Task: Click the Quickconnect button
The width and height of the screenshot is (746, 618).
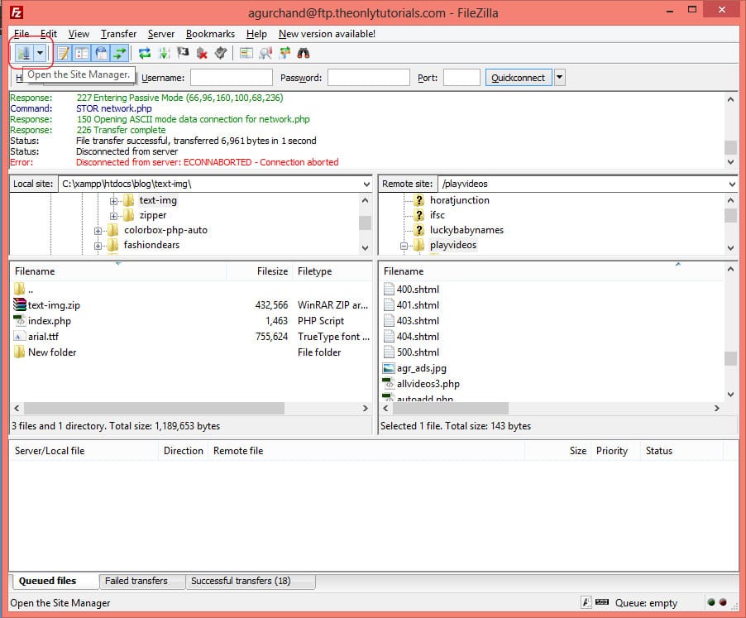Action: tap(518, 78)
